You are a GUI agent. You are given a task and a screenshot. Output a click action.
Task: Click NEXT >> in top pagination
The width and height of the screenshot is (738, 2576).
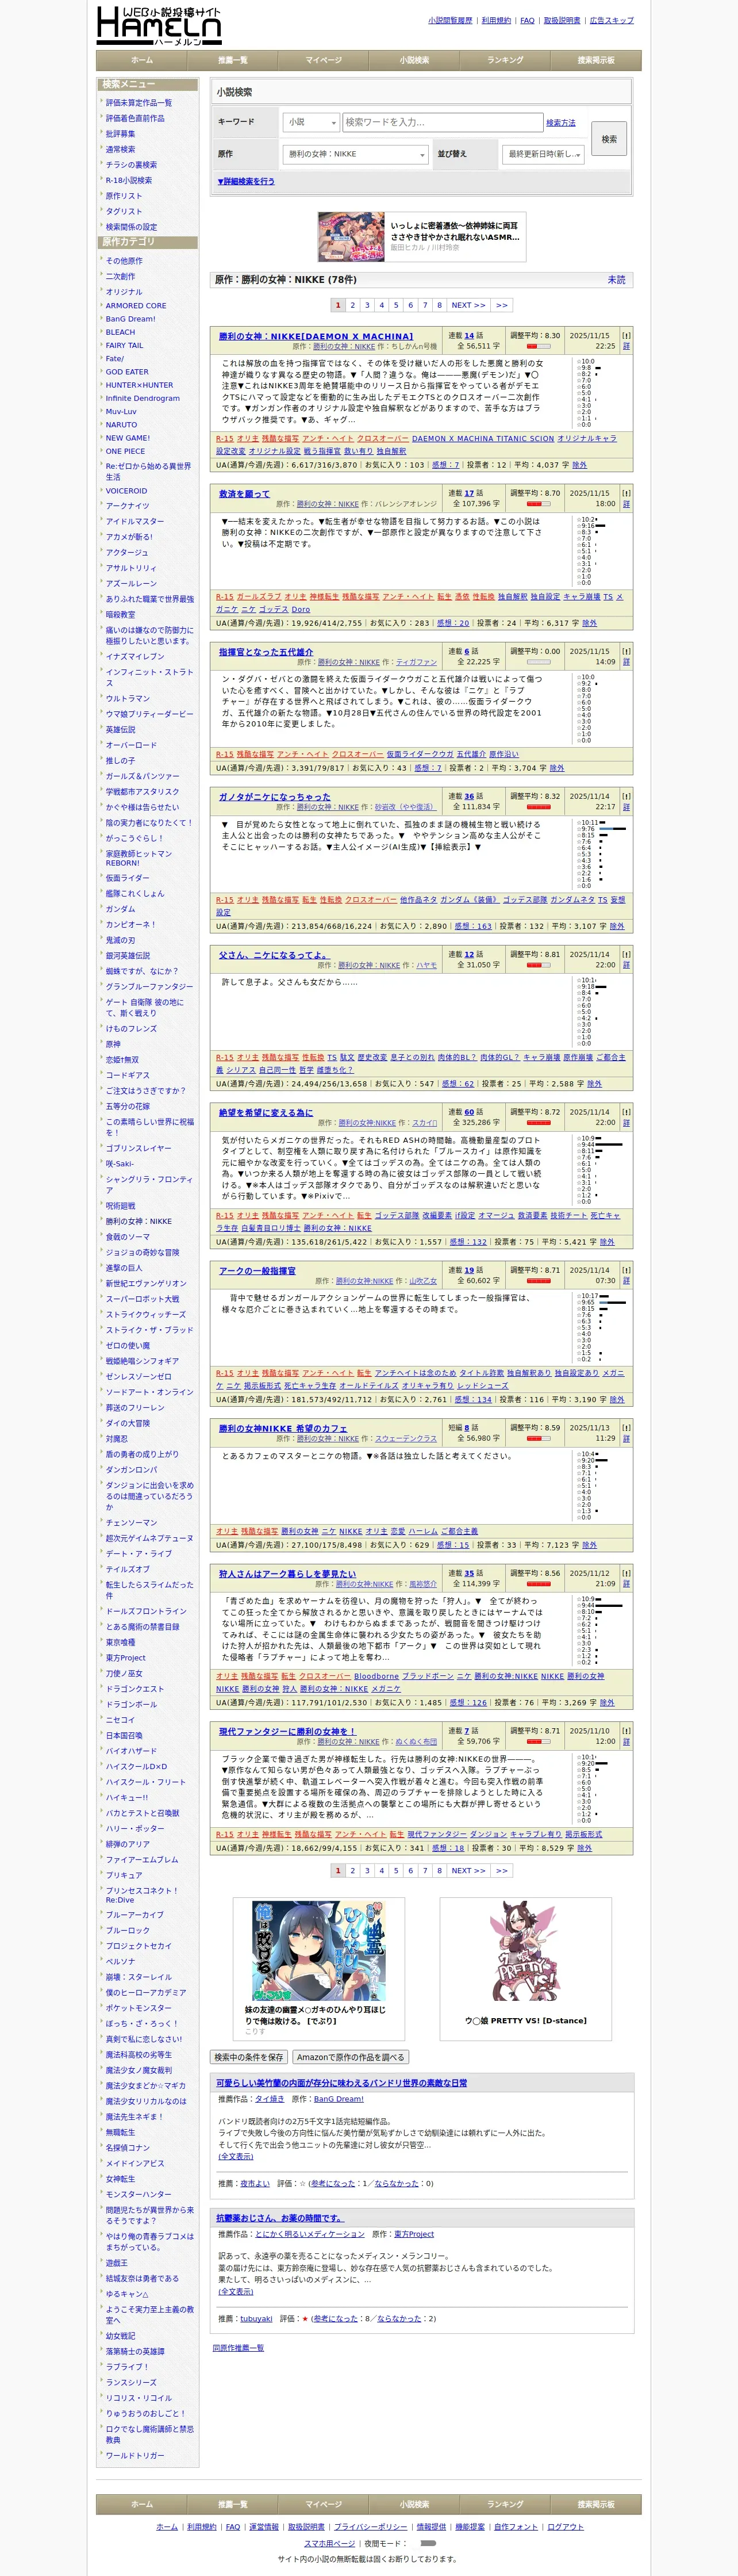[468, 305]
